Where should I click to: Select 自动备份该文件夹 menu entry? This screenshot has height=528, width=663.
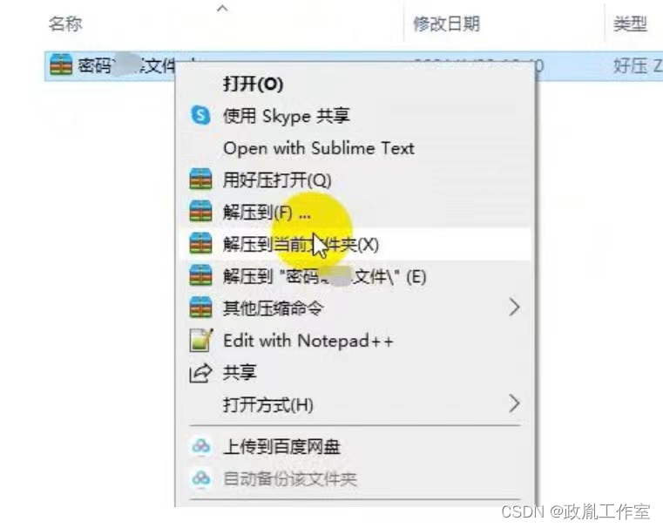pos(290,478)
